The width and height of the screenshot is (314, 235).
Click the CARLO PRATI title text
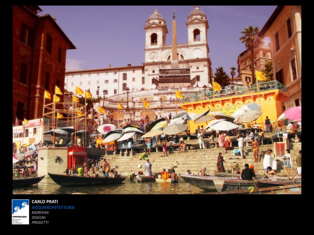44,202
